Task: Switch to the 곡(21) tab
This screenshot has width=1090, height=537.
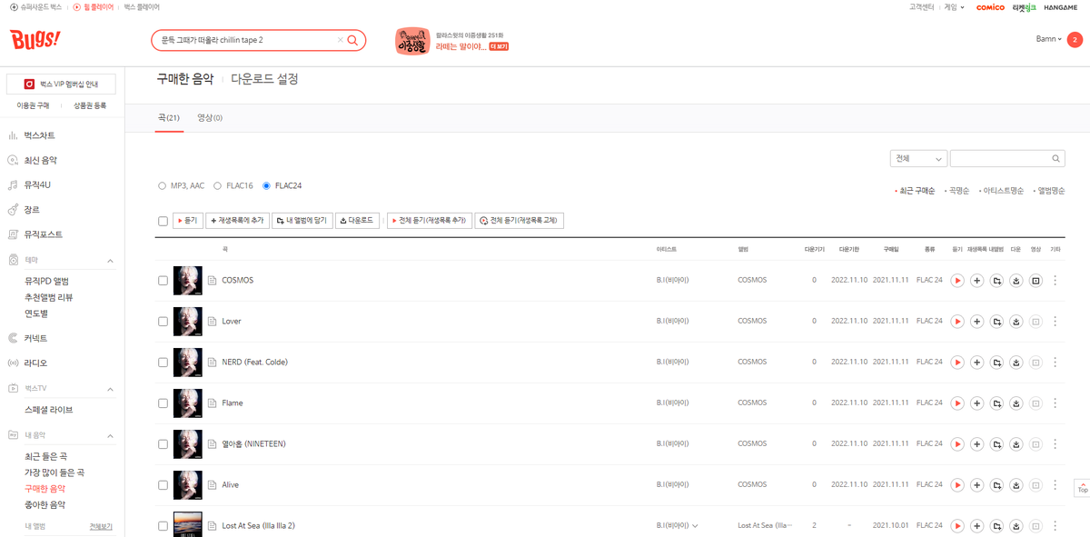Action: (x=169, y=118)
